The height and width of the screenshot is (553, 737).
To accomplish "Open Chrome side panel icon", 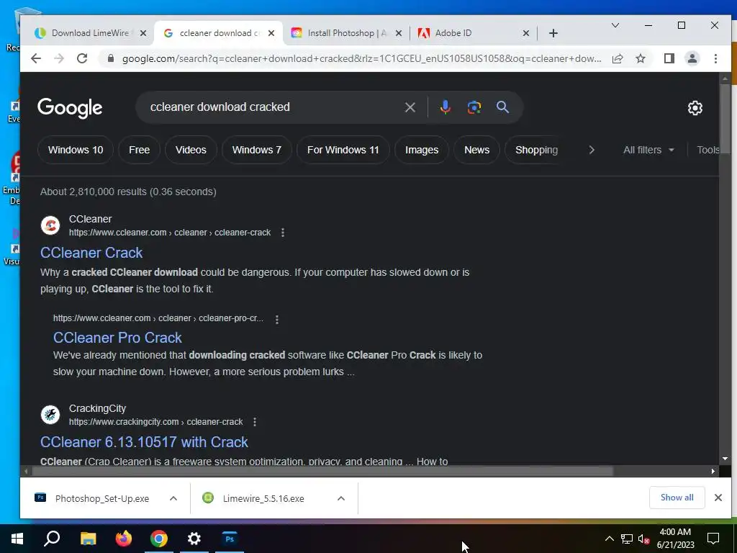I will [669, 58].
